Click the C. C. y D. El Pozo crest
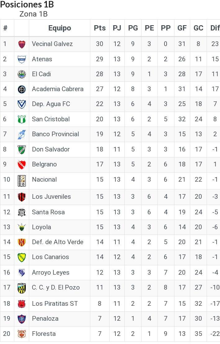The height and width of the screenshot is (344, 220). [21, 288]
